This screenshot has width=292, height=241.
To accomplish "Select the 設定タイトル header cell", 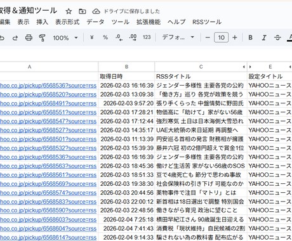I will point(270,77).
